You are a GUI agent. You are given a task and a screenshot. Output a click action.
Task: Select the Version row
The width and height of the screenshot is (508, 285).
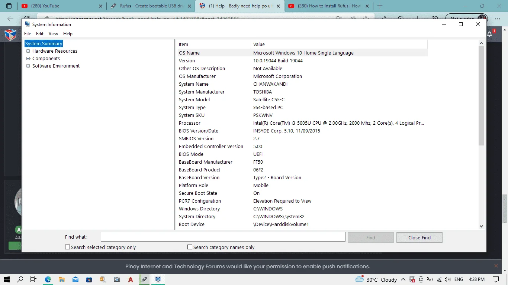pyautogui.click(x=303, y=61)
